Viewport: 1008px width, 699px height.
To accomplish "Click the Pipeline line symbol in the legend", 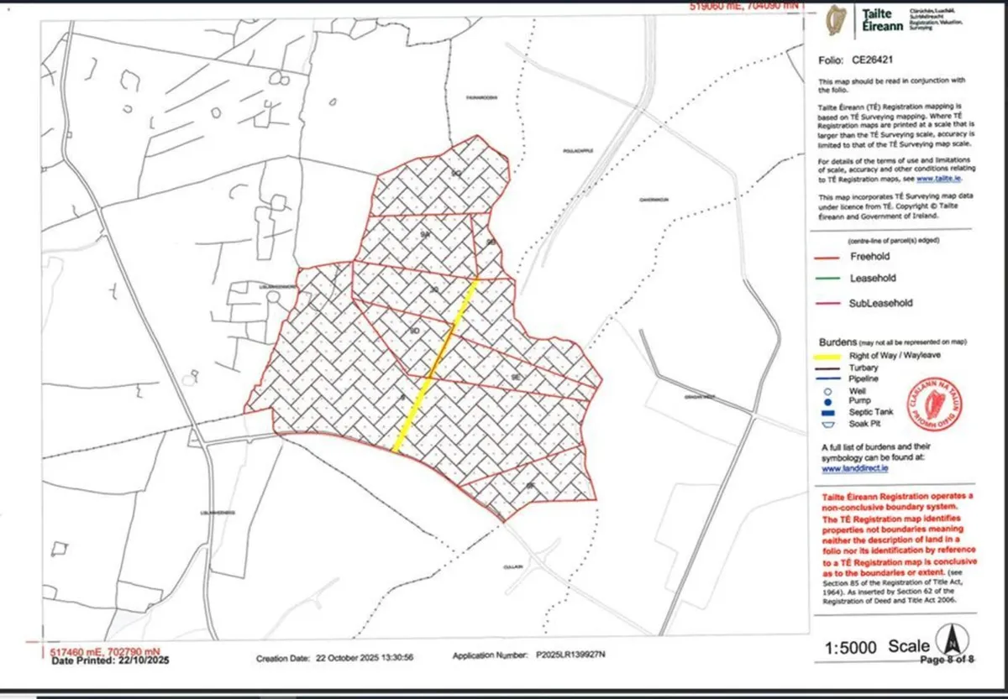I will (827, 378).
